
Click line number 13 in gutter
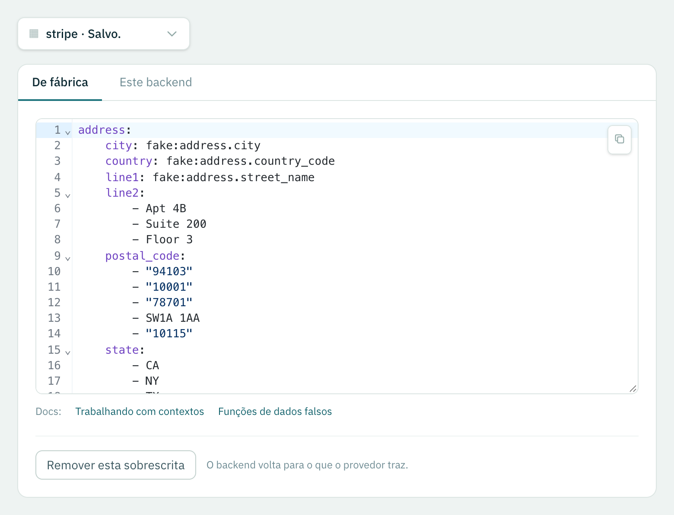click(x=54, y=318)
